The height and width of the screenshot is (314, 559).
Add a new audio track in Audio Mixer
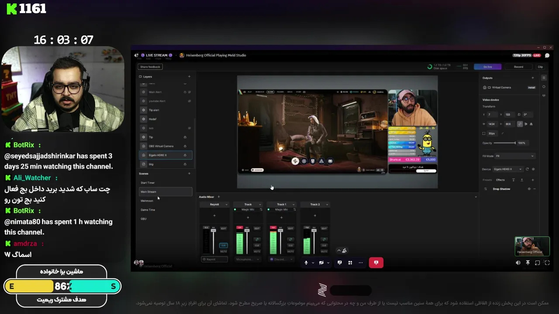pos(219,197)
